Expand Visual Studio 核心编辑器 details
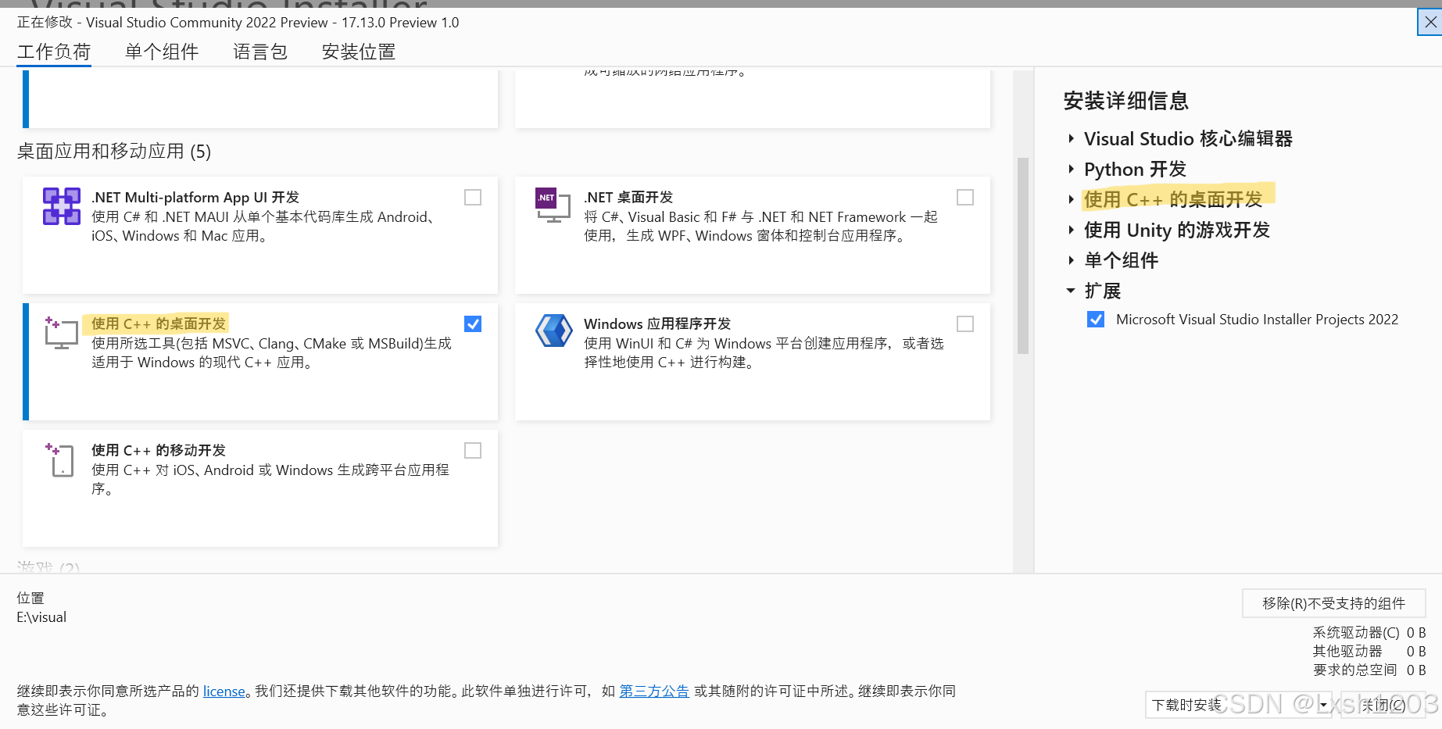The height and width of the screenshot is (729, 1442). click(1071, 139)
